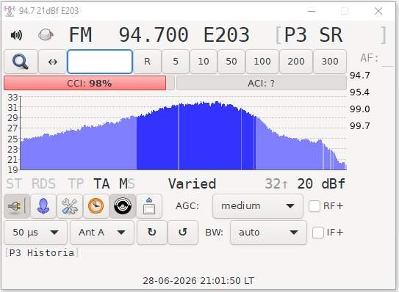Click the stay-on-top window icon
This screenshot has width=399, height=292.
coord(149,206)
